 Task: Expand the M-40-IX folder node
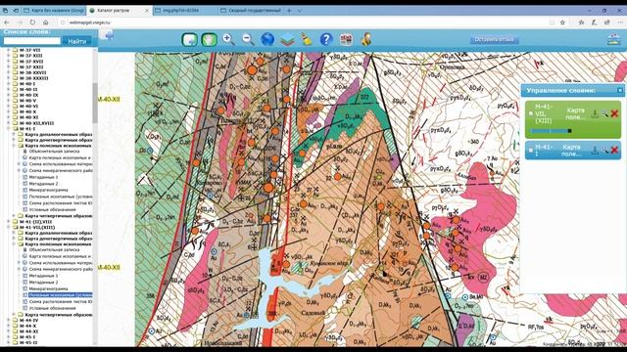coord(9,95)
